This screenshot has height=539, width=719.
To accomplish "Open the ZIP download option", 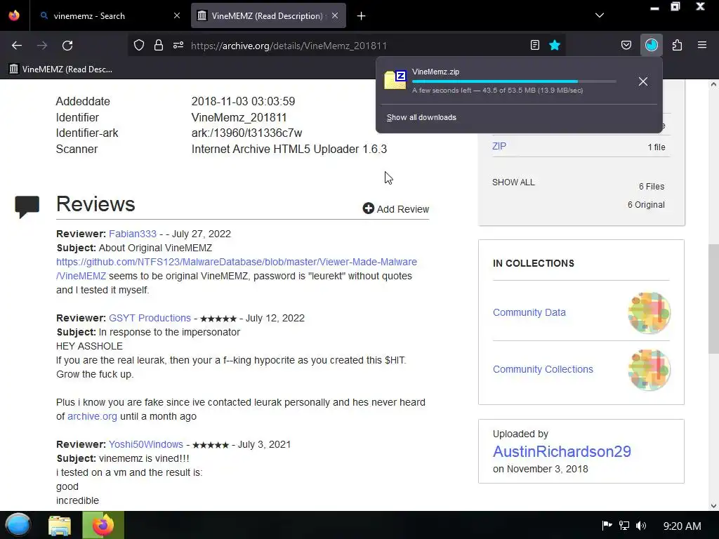I will tap(499, 146).
